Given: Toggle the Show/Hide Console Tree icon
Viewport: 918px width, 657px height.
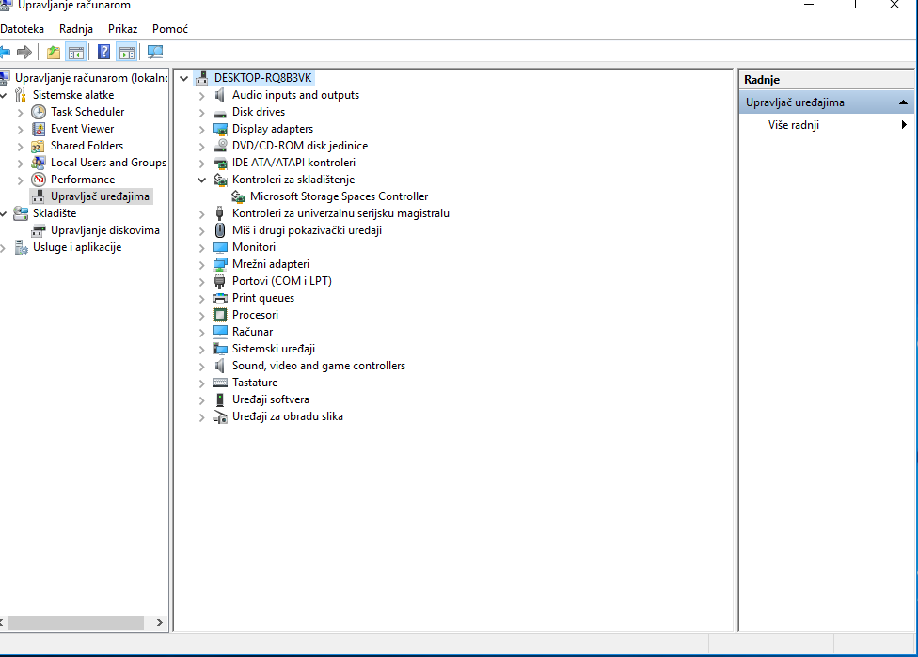Looking at the screenshot, I should pos(76,52).
